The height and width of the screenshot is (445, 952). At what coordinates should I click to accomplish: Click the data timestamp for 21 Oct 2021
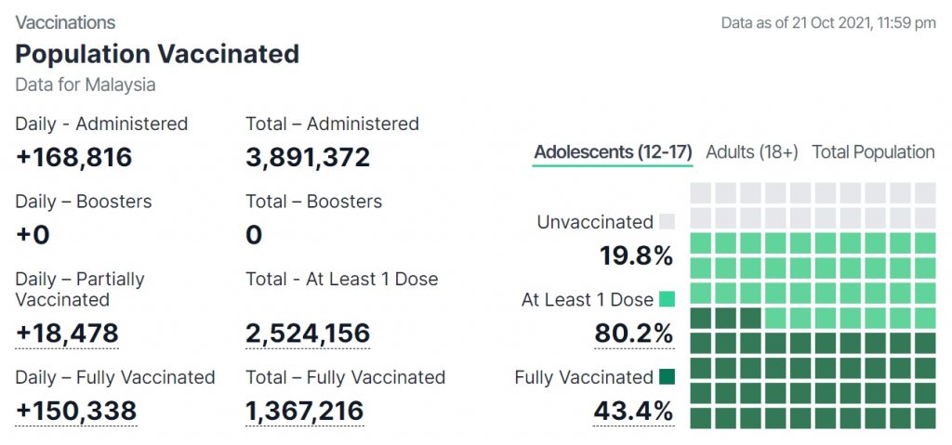[x=828, y=23]
